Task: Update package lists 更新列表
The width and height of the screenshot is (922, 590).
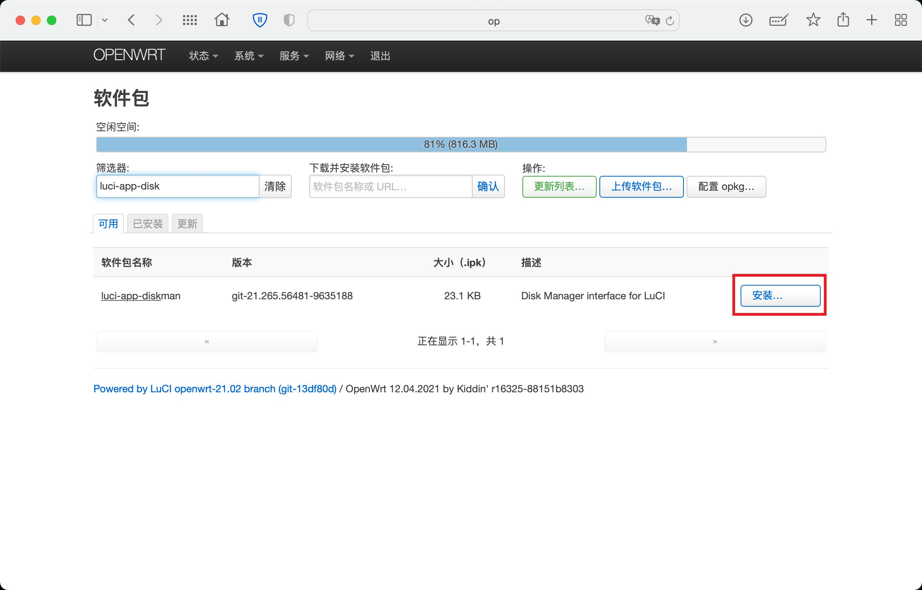Action: [x=559, y=187]
